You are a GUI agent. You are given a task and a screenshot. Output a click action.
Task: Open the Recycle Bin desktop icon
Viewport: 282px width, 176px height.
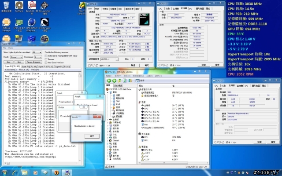click(x=6, y=7)
